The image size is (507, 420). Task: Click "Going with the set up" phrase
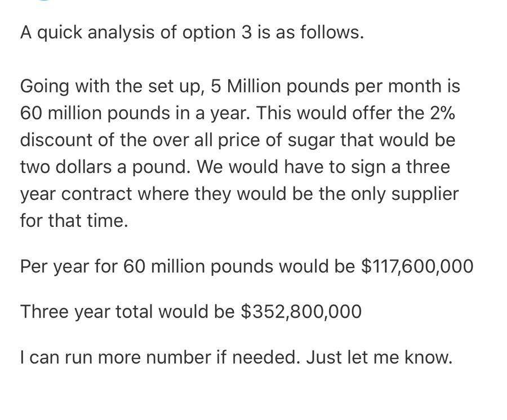[112, 87]
